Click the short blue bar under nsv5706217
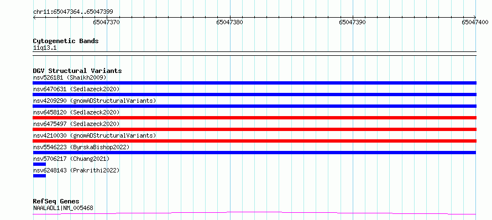Image resolution: width=492 pixels, height=220 pixels. [x=40, y=164]
